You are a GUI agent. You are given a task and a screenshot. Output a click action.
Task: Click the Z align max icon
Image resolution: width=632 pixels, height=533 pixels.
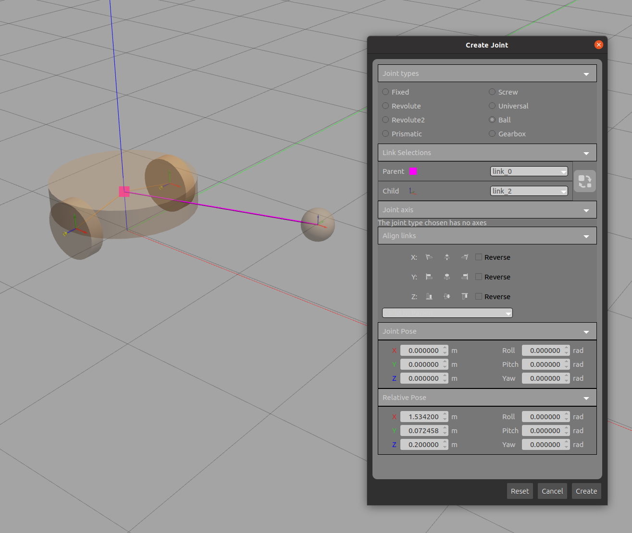(x=465, y=297)
